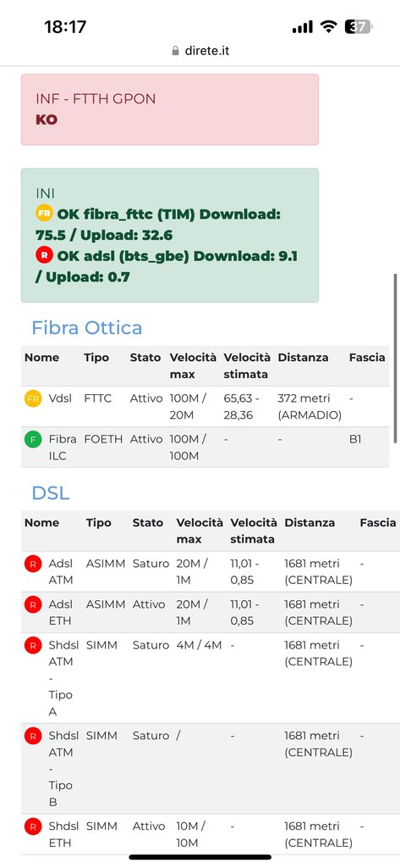Tap the pink INF - FTTH GPON KO box
The image size is (400, 868).
170,109
